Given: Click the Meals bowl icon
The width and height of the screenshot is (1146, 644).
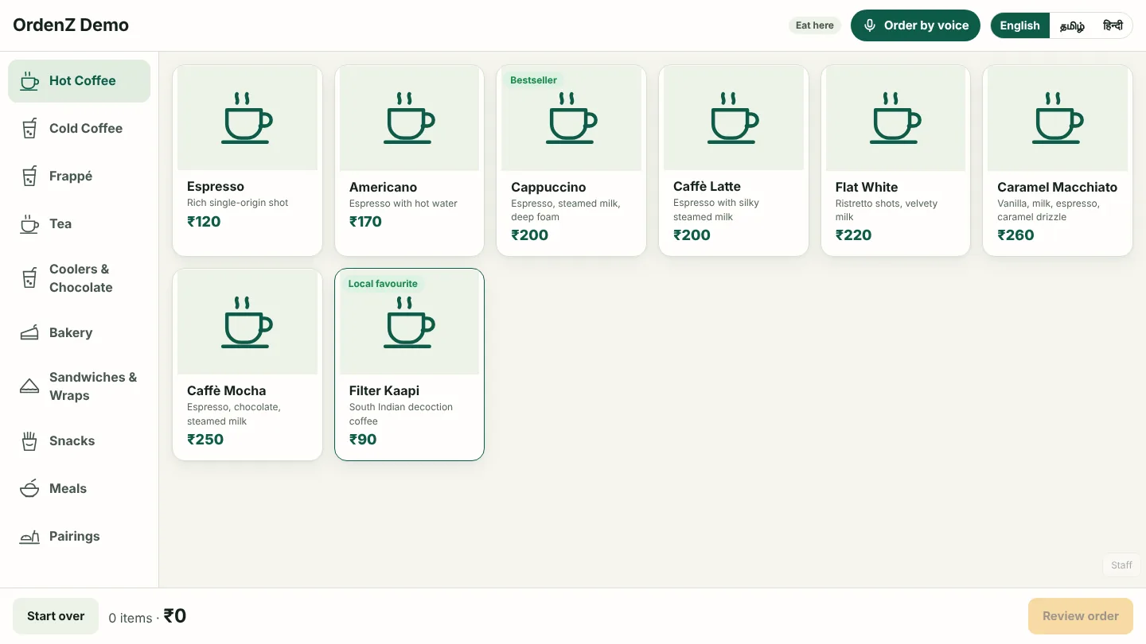Looking at the screenshot, I should [x=29, y=489].
